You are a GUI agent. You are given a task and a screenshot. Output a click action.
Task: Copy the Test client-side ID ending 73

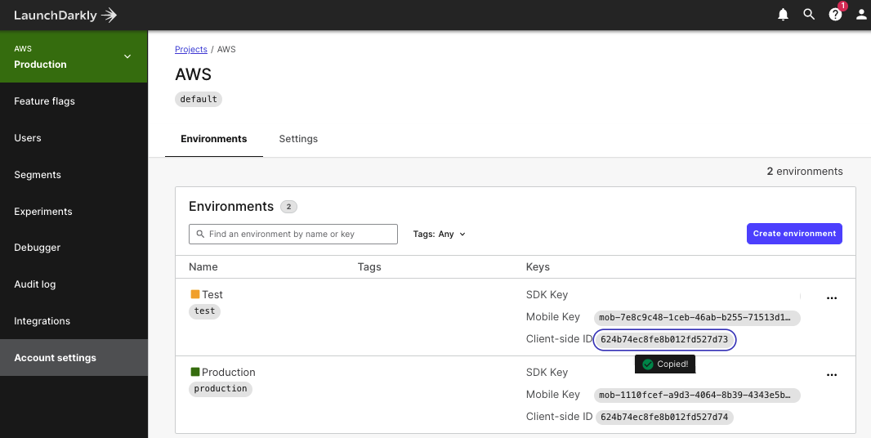coord(664,340)
